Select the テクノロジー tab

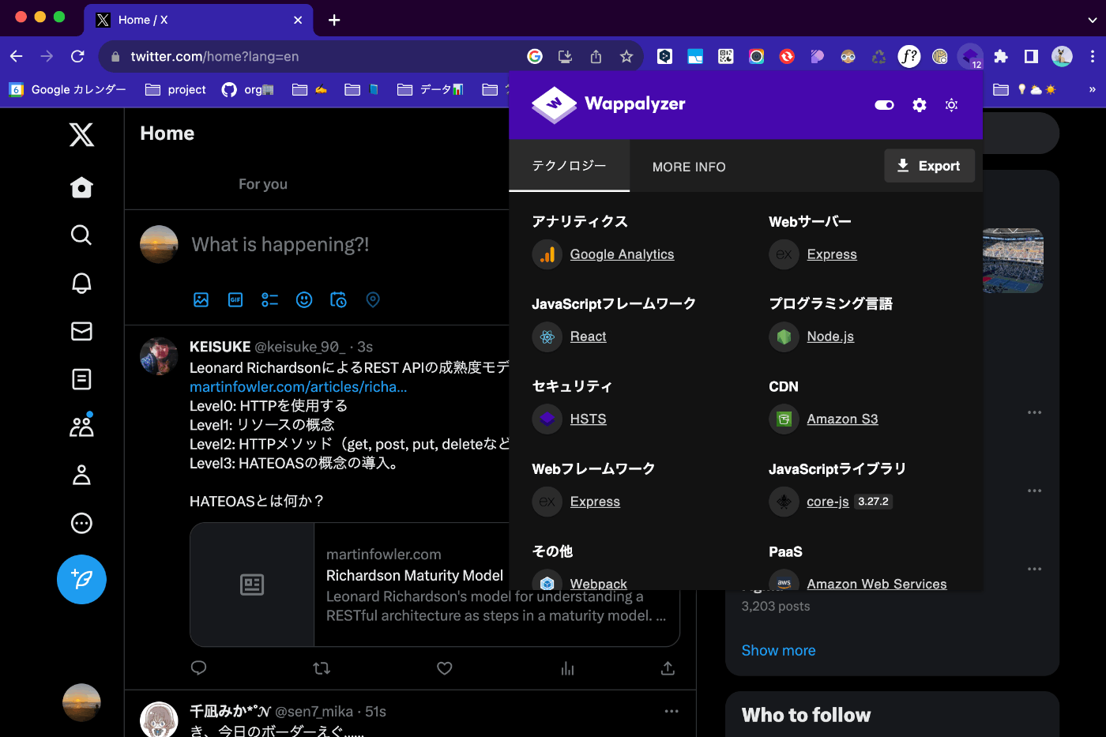click(569, 166)
